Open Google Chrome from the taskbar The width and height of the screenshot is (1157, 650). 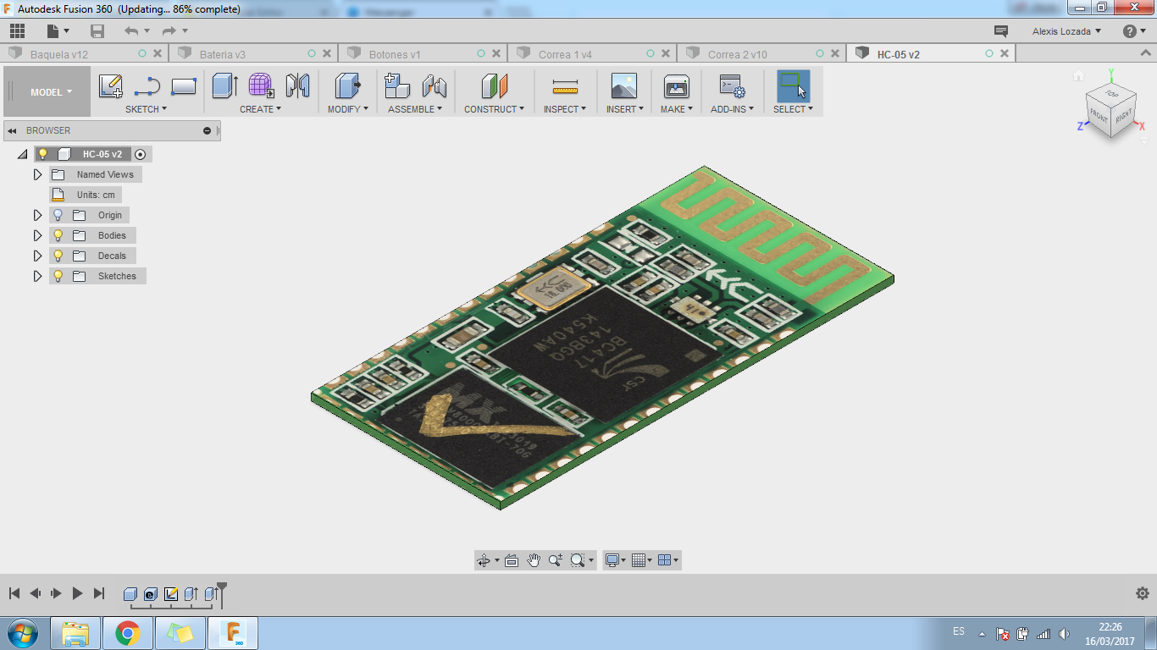pyautogui.click(x=128, y=631)
